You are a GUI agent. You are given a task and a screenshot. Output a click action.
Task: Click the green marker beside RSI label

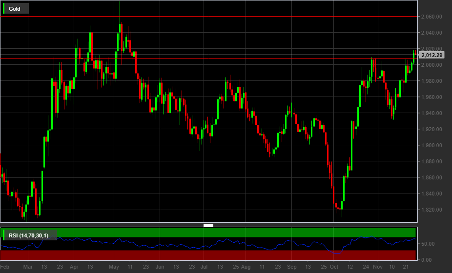point(4,235)
